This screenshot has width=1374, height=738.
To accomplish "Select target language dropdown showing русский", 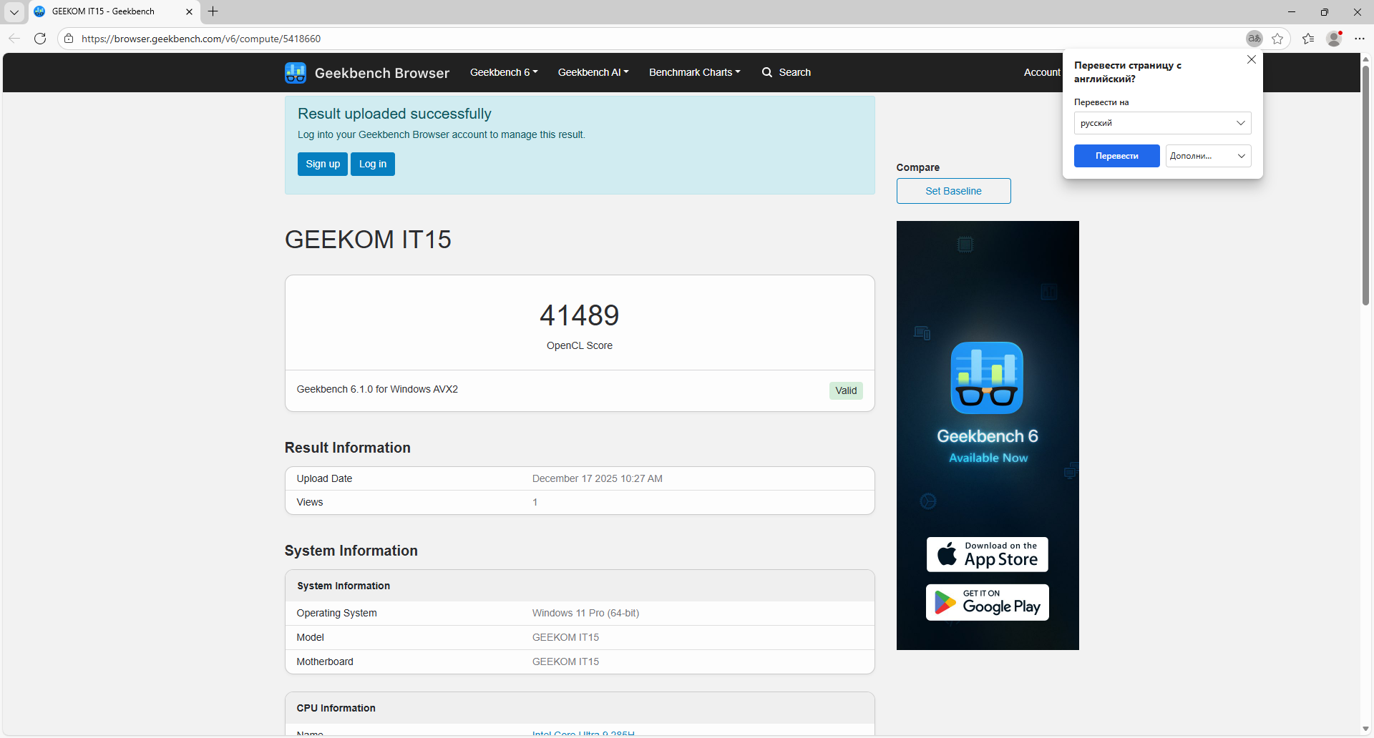I will pyautogui.click(x=1162, y=123).
